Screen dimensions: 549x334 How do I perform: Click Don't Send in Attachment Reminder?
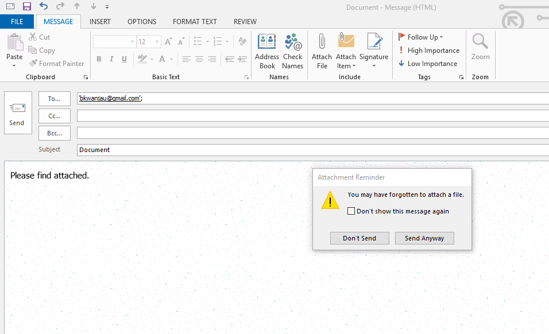coord(359,238)
